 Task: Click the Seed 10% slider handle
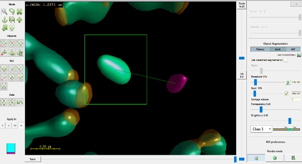(x=255, y=94)
